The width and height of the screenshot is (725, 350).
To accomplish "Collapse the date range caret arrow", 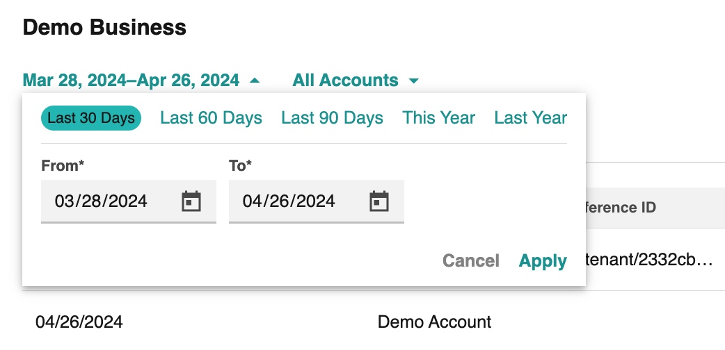I will pyautogui.click(x=254, y=81).
